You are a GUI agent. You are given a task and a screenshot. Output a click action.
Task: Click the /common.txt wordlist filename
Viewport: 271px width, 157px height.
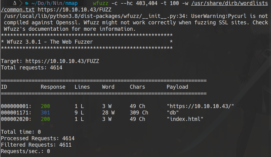pyautogui.click(x=18, y=10)
